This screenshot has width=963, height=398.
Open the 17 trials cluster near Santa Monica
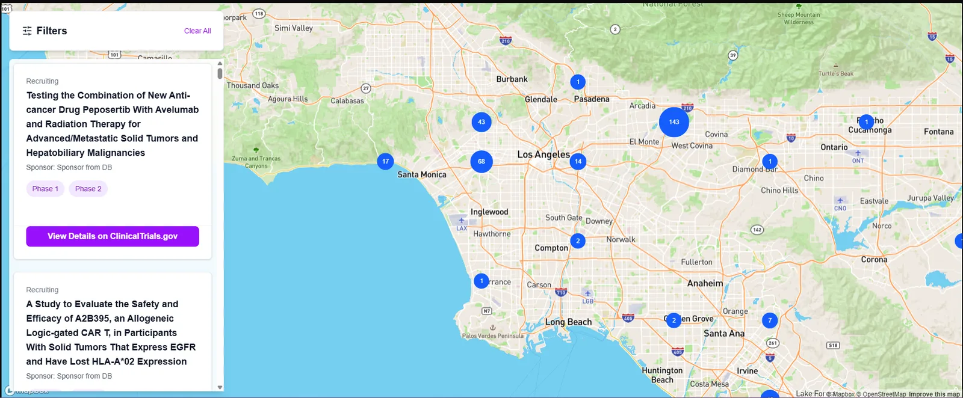click(x=386, y=161)
